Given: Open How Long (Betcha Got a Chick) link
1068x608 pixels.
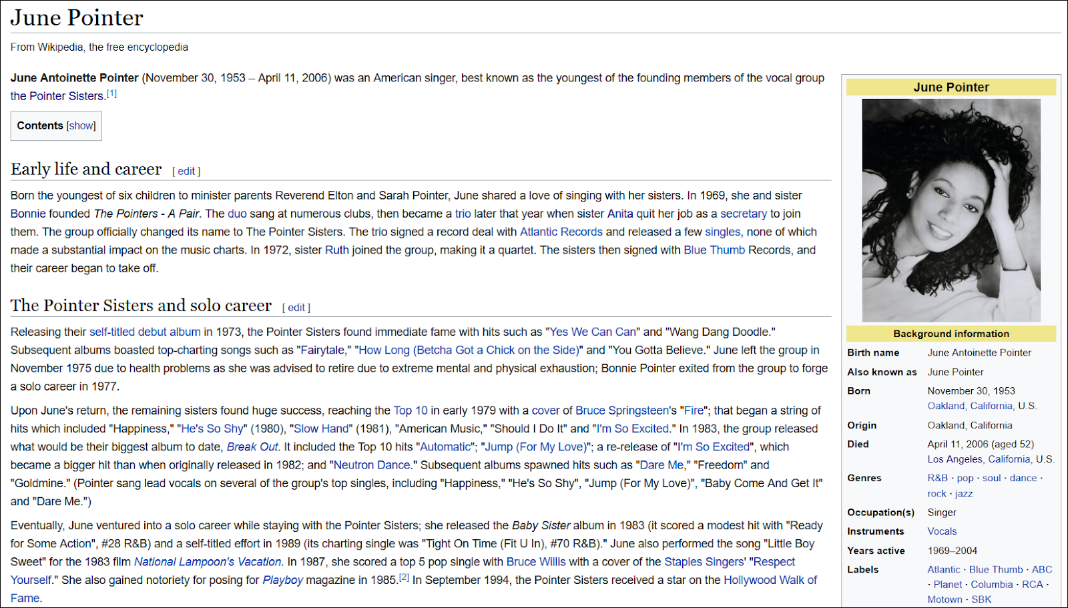Looking at the screenshot, I should click(469, 350).
